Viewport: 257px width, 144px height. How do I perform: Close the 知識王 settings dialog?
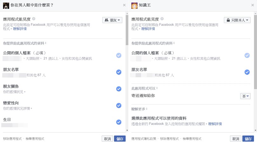coord(252,5)
